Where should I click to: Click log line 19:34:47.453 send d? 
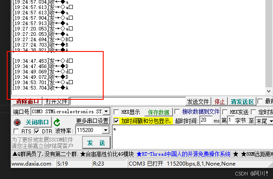[42, 61]
